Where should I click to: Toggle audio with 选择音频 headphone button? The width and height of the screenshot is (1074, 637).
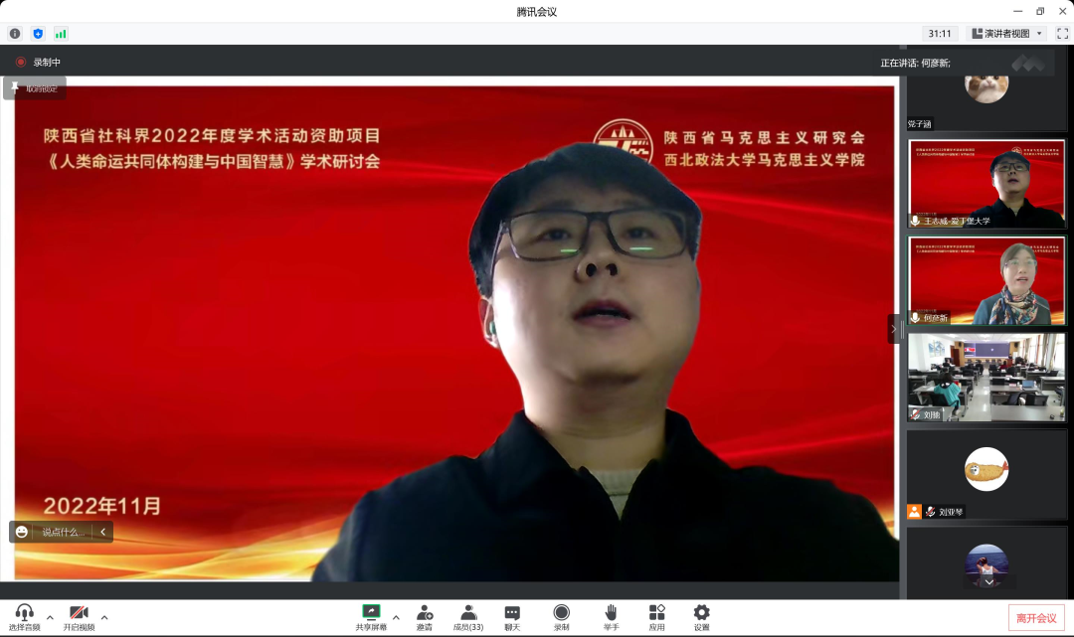click(x=25, y=612)
